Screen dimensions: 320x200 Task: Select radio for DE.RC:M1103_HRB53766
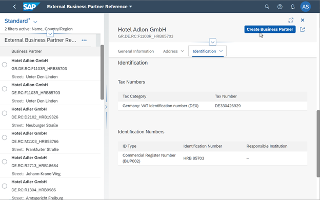tap(5, 137)
